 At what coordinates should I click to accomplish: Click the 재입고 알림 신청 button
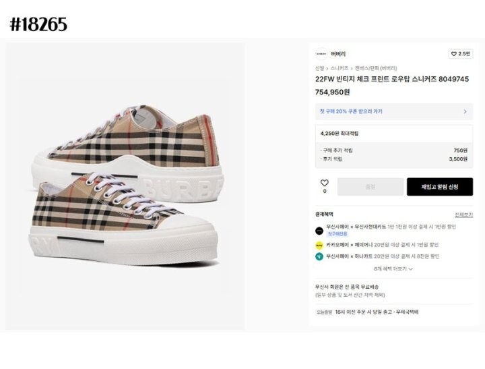[439, 187]
